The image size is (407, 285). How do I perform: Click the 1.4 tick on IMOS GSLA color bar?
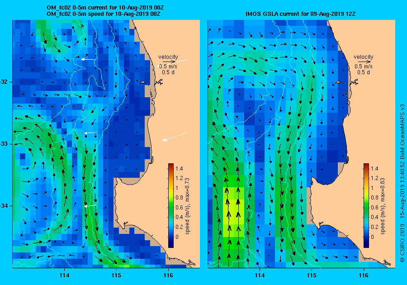(374, 169)
